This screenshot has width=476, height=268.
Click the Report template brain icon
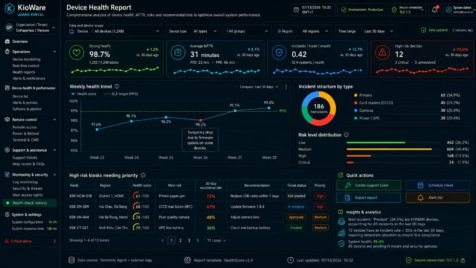(x=188, y=260)
